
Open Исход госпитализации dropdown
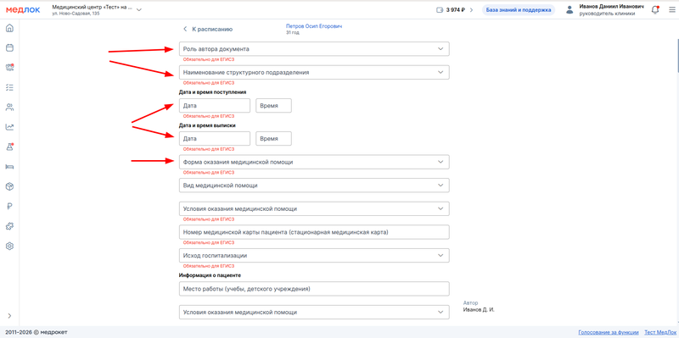[314, 256]
